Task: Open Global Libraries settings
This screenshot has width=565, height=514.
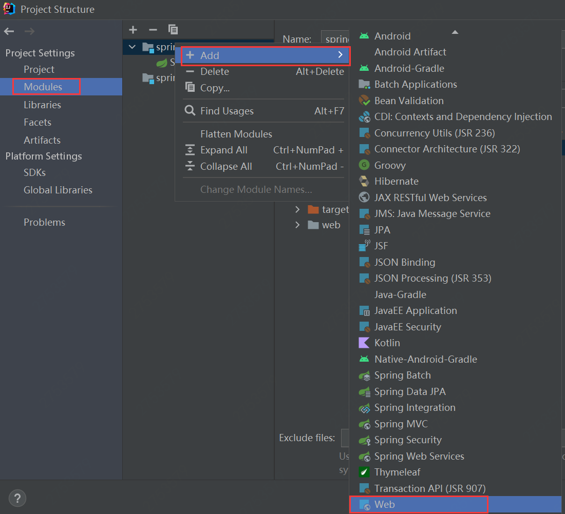Action: coord(58,190)
